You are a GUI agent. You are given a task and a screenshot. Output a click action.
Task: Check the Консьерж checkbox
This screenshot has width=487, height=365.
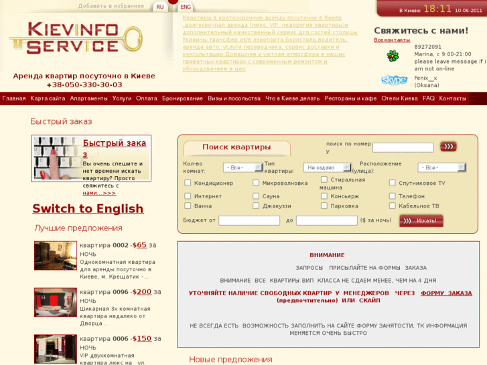point(324,196)
